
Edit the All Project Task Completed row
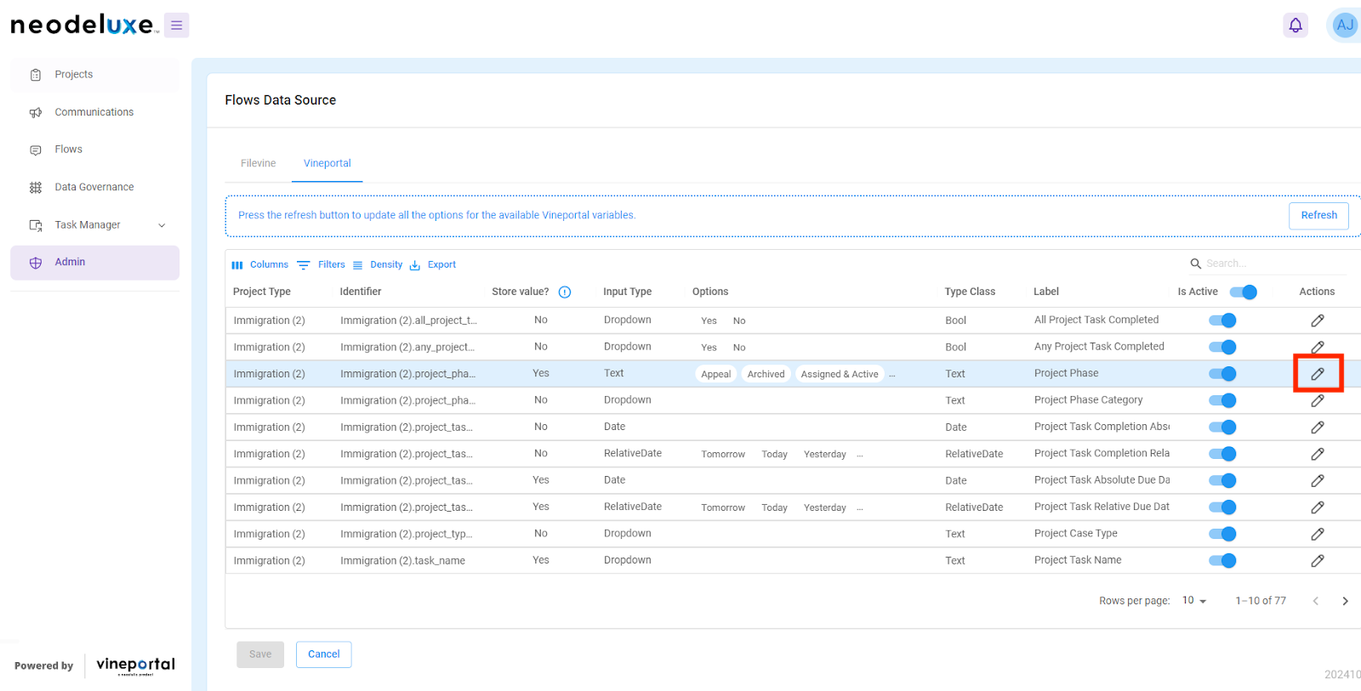(1318, 320)
